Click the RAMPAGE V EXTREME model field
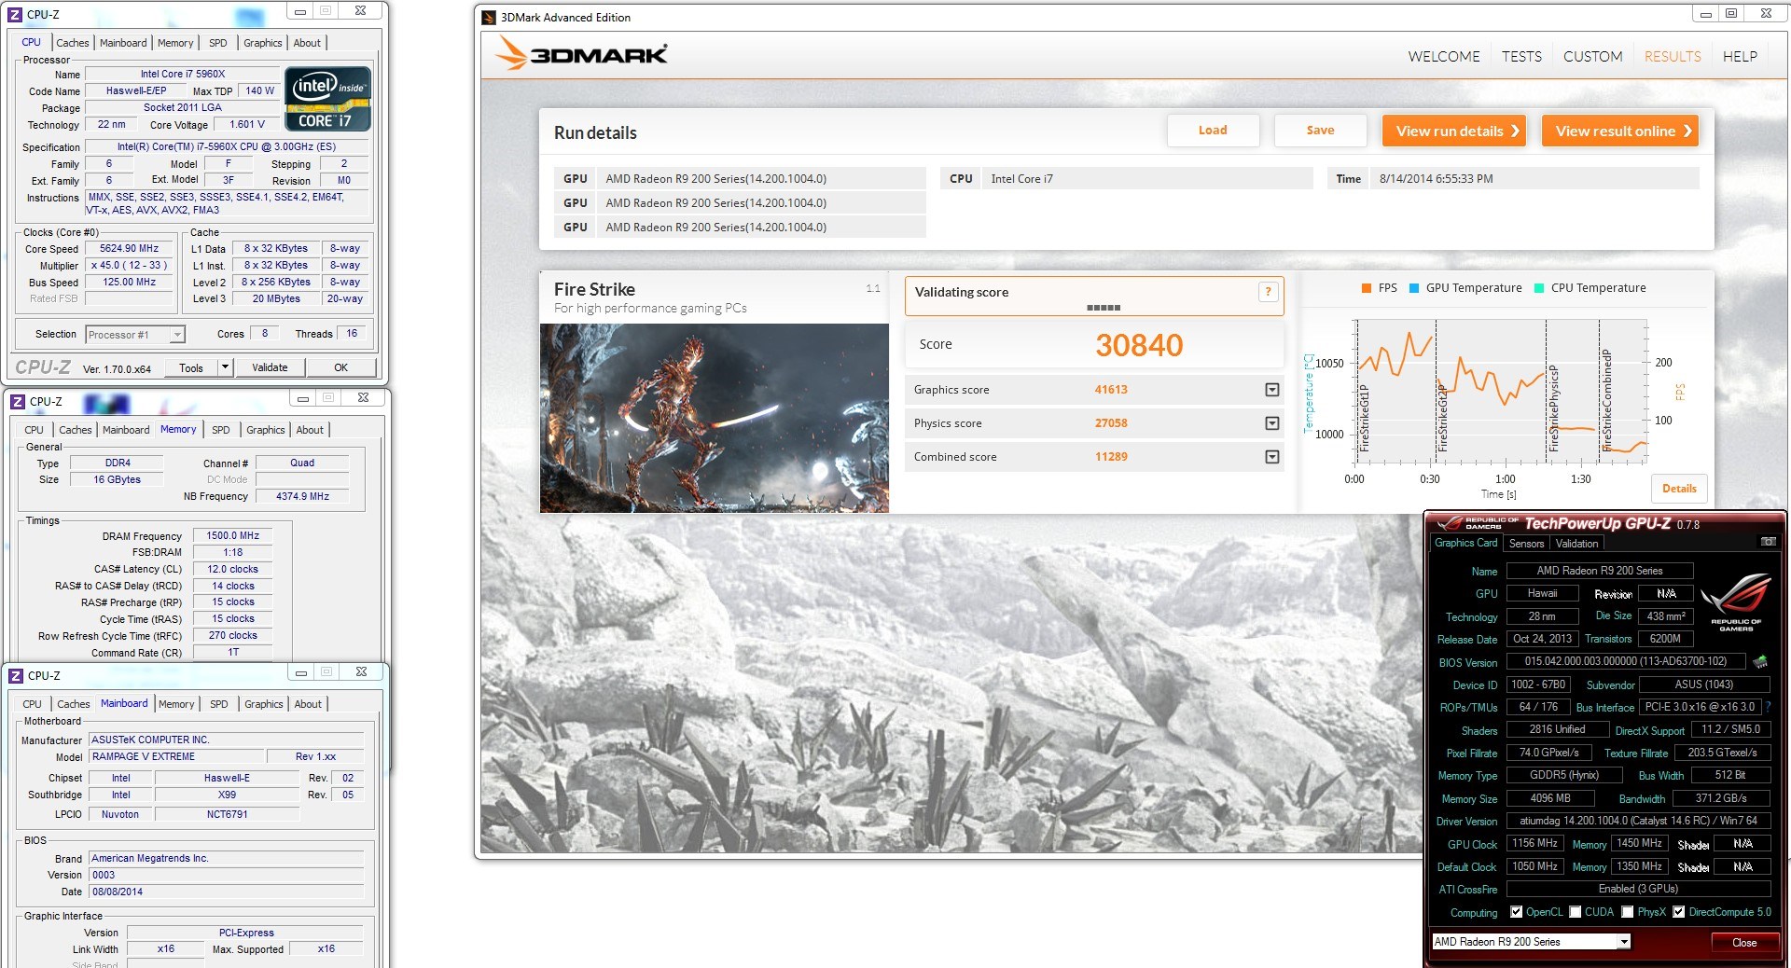 [x=175, y=756]
